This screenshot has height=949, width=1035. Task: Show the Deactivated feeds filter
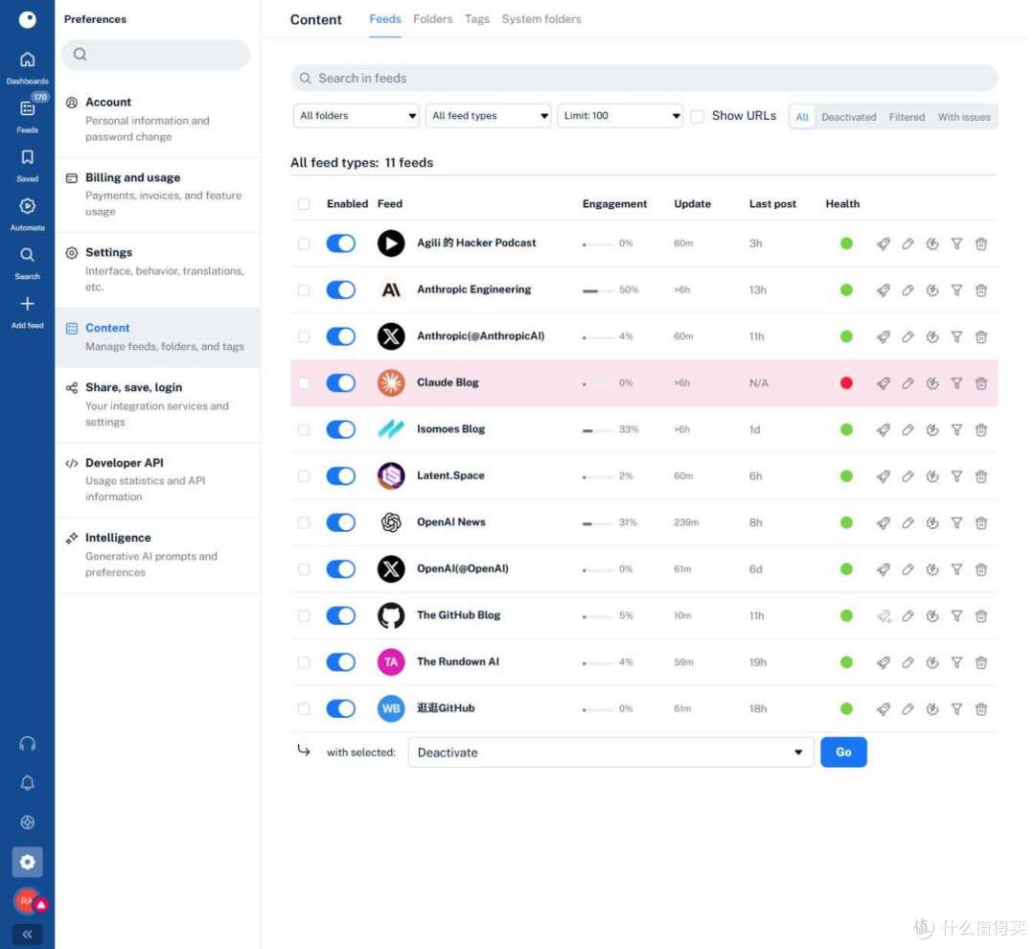[x=848, y=117]
